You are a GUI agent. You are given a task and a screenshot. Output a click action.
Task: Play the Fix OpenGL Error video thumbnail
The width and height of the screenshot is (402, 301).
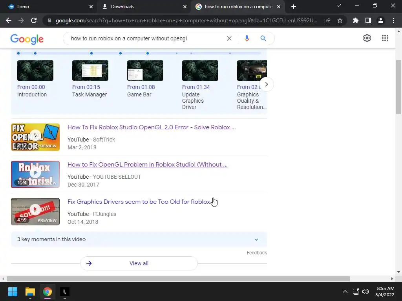pyautogui.click(x=35, y=137)
